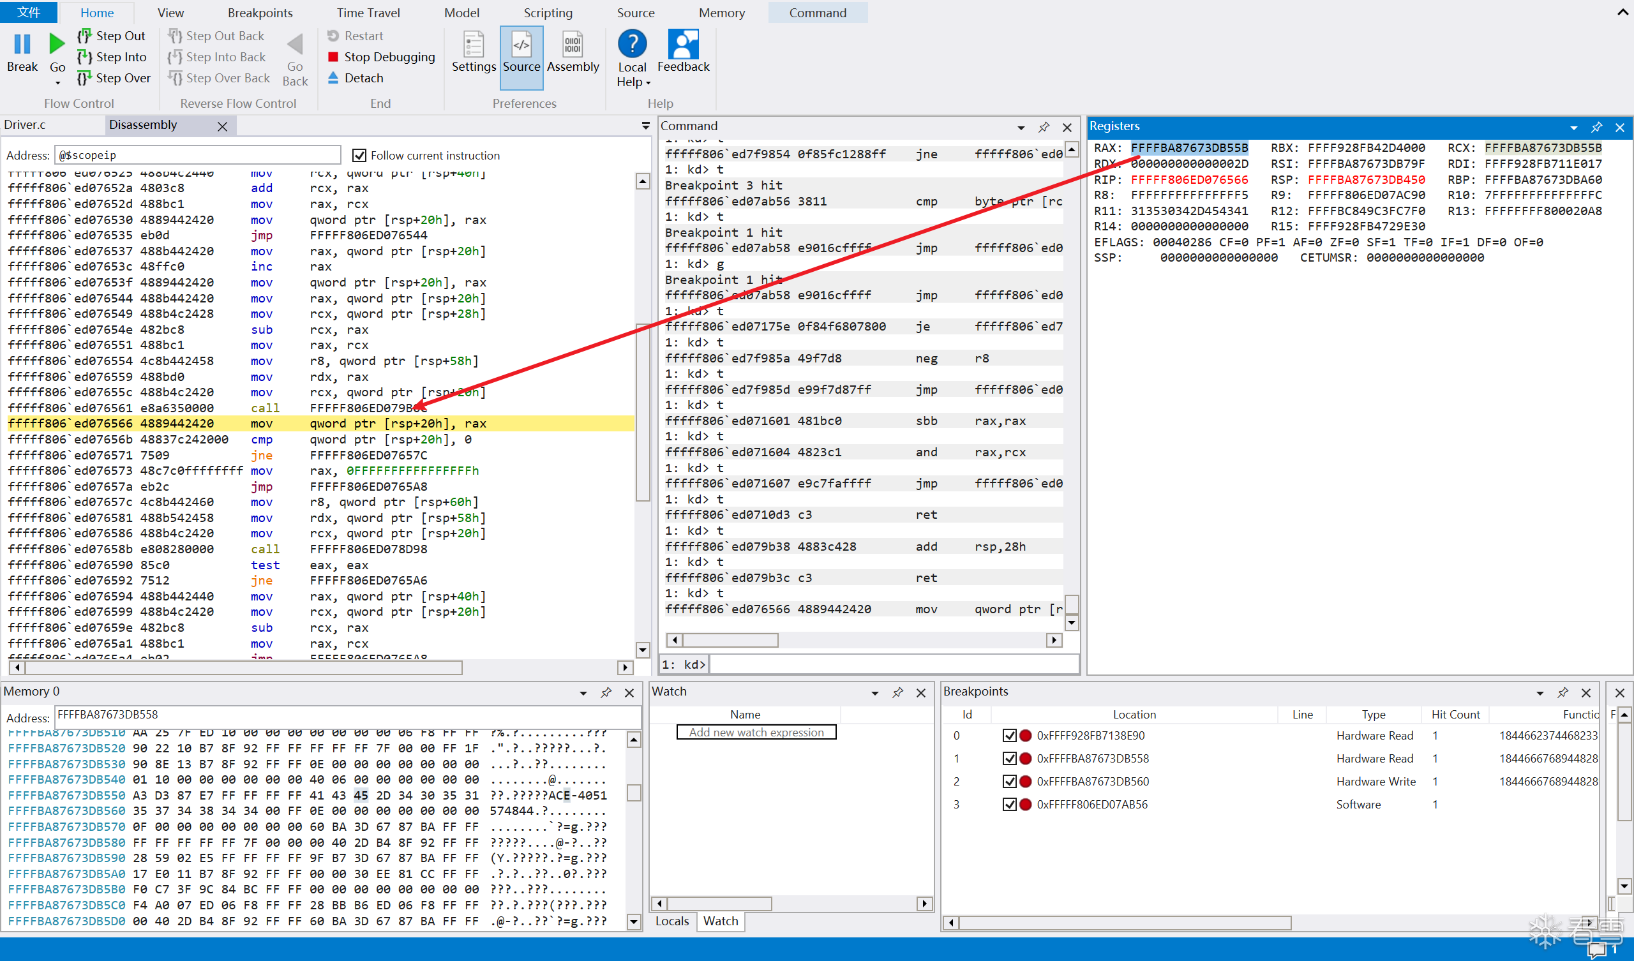Screen dimensions: 1634x961
Task: Click Detach debugger icon
Action: tap(333, 78)
